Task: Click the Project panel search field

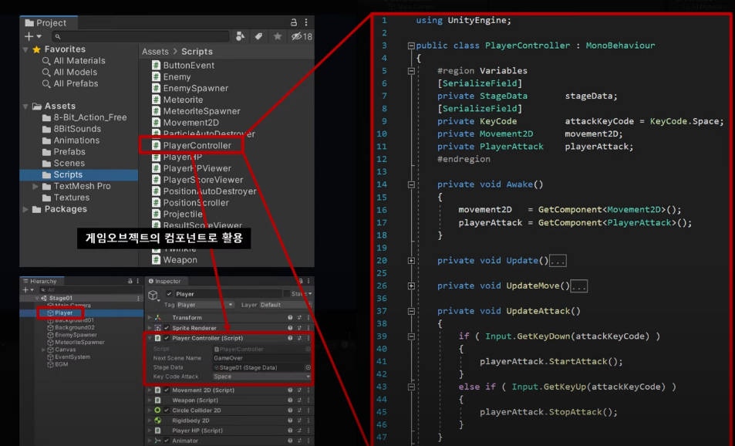Action: coord(140,36)
